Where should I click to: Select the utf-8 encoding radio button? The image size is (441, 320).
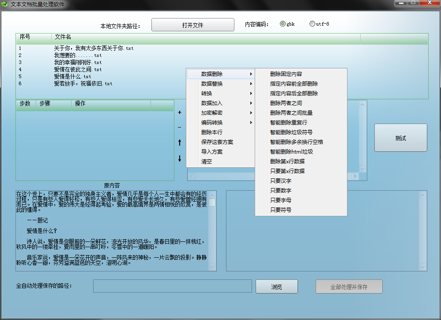[312, 24]
